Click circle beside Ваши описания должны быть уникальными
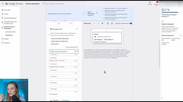This screenshot has width=183, height=102. click(103, 18)
